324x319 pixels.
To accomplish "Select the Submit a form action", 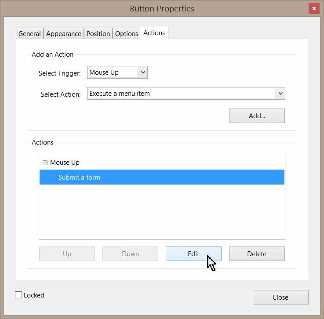I will tap(162, 177).
